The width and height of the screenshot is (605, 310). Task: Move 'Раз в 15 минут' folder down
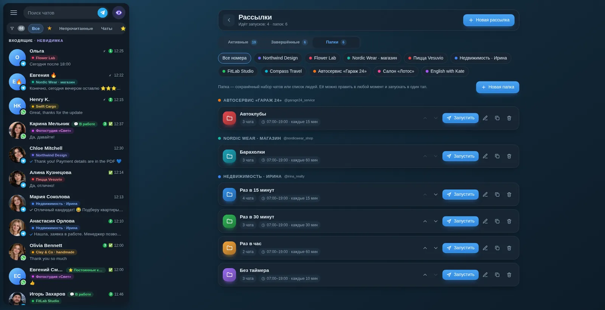[436, 194]
